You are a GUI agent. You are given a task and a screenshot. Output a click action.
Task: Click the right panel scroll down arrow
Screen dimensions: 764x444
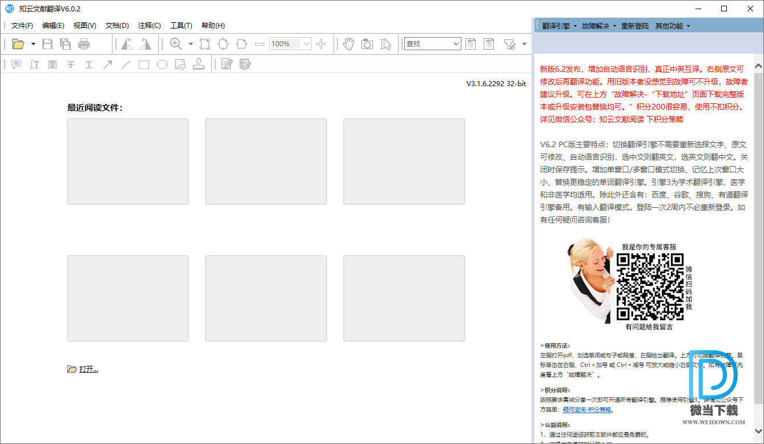click(x=759, y=430)
